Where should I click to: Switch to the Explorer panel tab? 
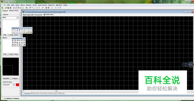pos(5,11)
